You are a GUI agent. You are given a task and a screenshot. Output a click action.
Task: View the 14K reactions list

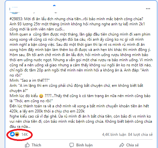coord(25,134)
